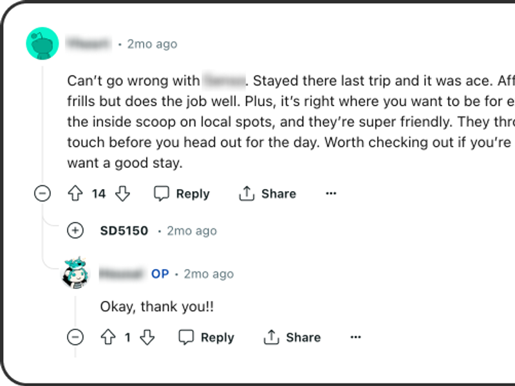The width and height of the screenshot is (515, 386).
Task: Reply to the OP's thank you comment
Action: (x=207, y=337)
